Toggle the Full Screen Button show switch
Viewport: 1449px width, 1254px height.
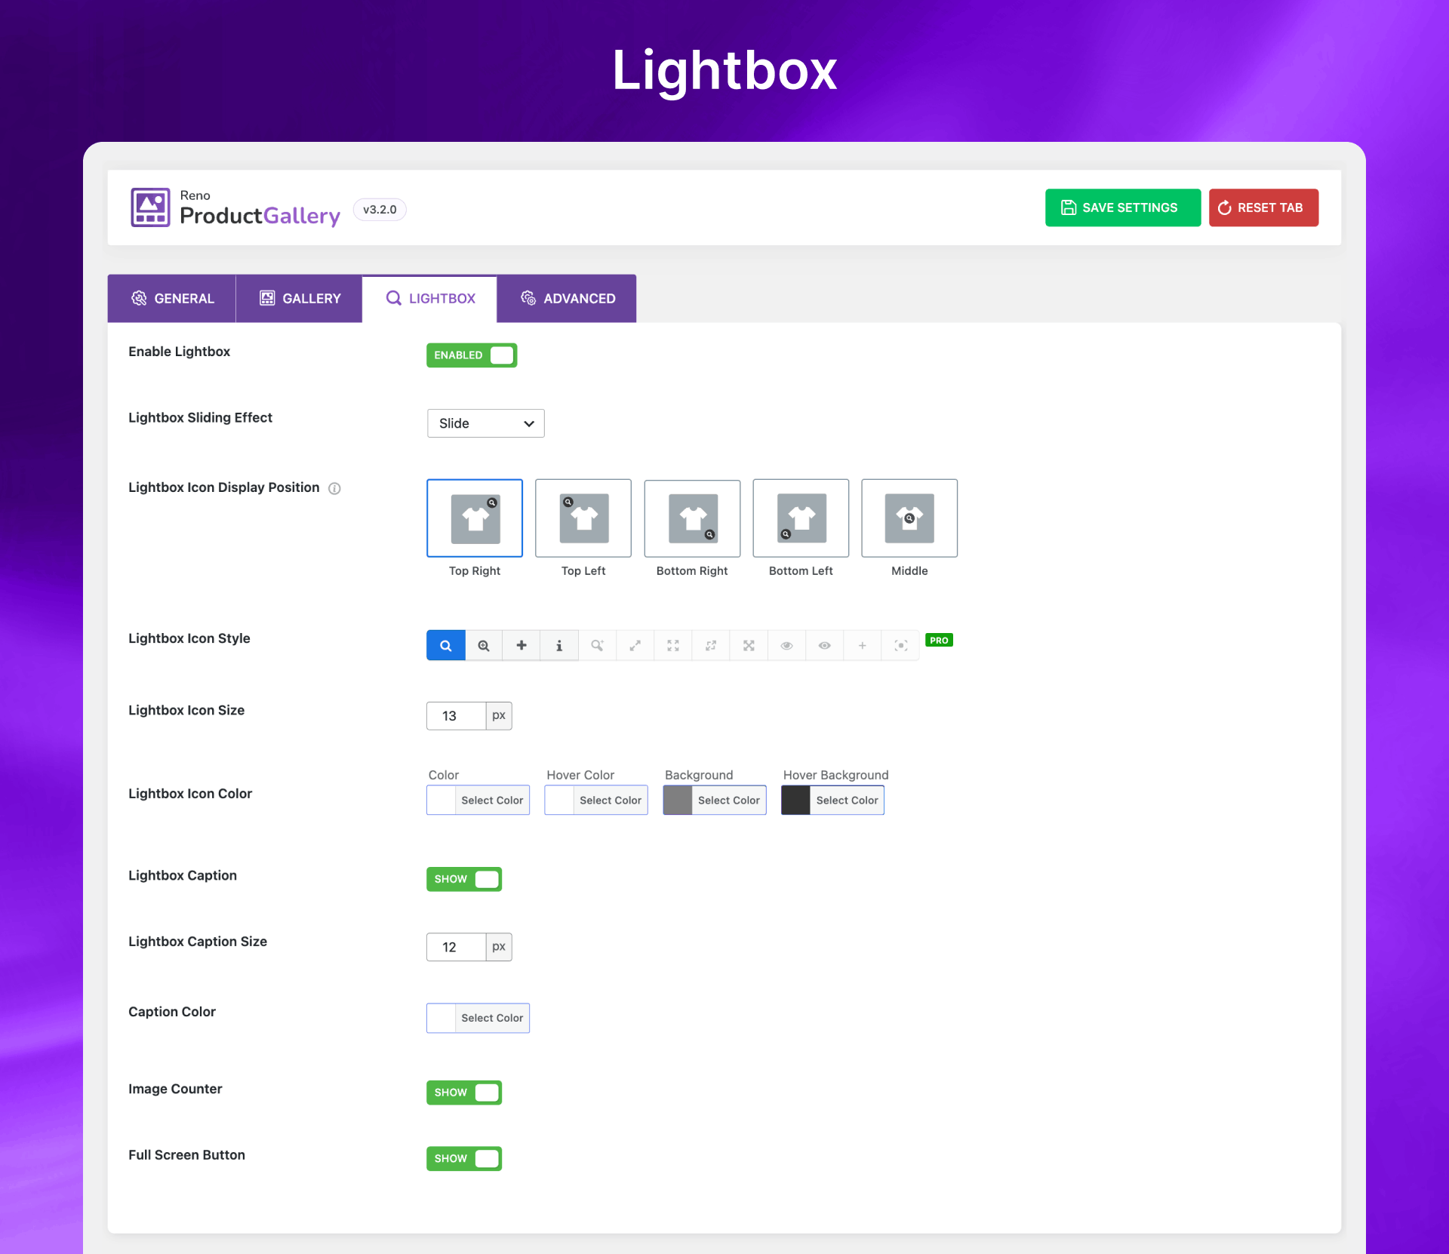pyautogui.click(x=464, y=1159)
